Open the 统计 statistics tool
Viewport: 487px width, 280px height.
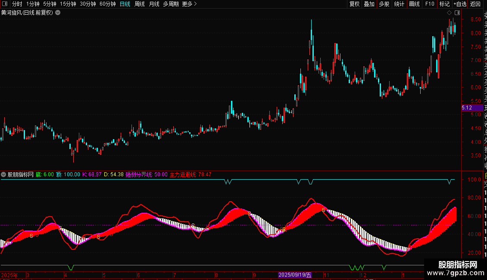399,4
